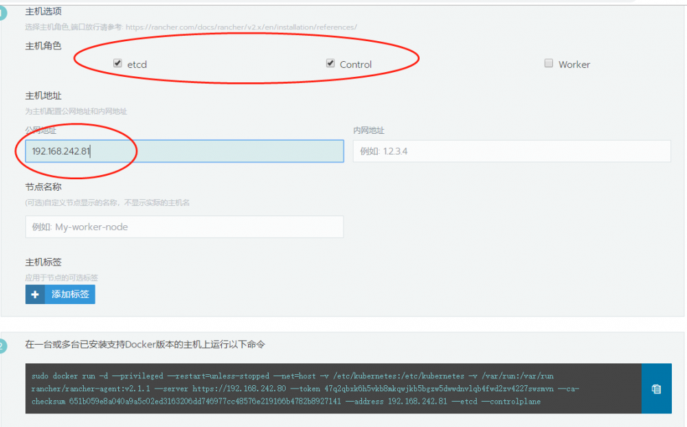Select the docker run command text
Screen dimensions: 687x427
[309, 389]
